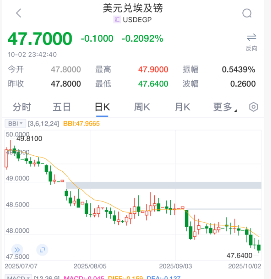Open the hexagon chart settings icon
271x279 pixels.
pyautogui.click(x=253, y=107)
